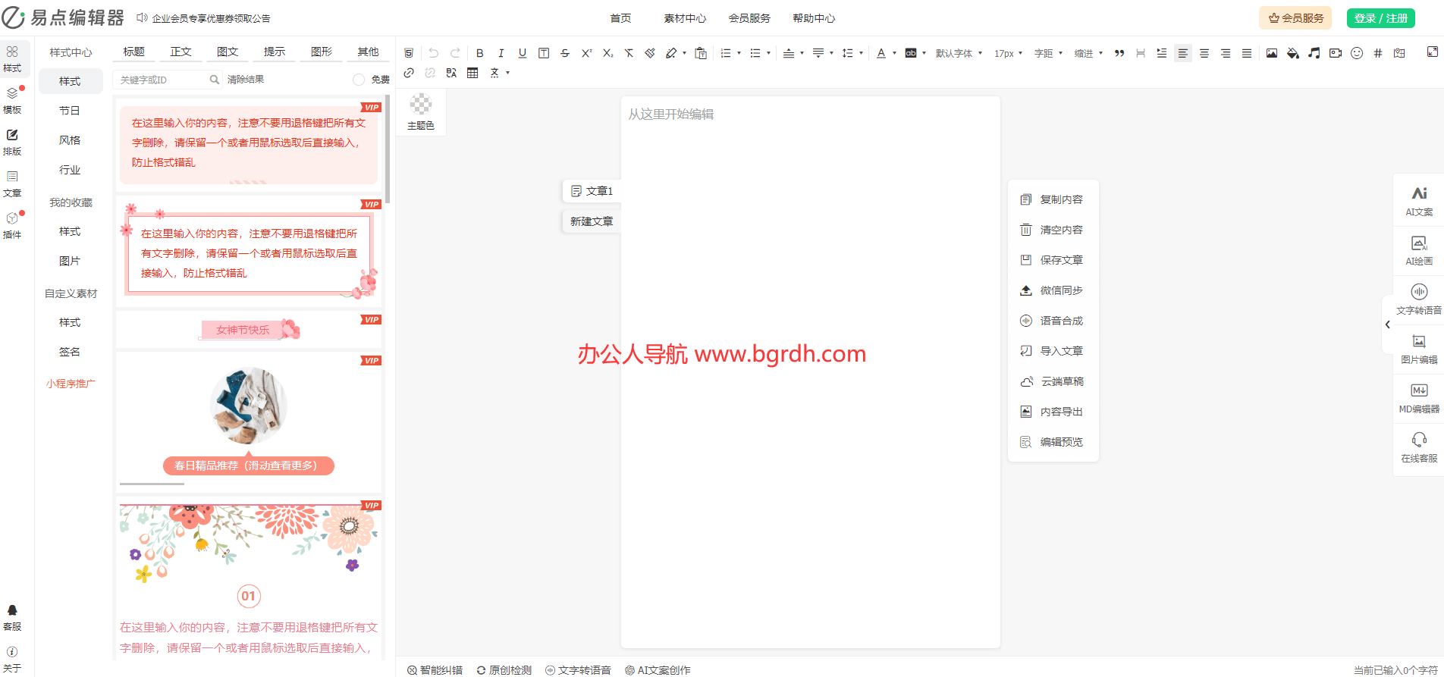Open the emoji picker icon
Image resolution: width=1444 pixels, height=677 pixels.
[x=1357, y=53]
